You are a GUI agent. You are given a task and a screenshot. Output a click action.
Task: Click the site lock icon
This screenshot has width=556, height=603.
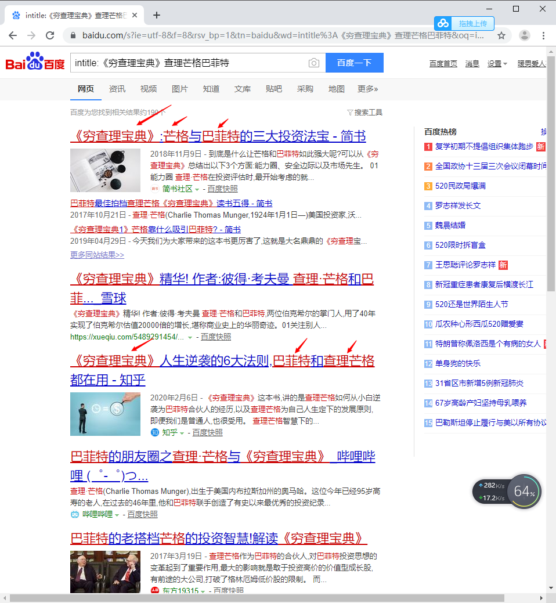[x=73, y=36]
